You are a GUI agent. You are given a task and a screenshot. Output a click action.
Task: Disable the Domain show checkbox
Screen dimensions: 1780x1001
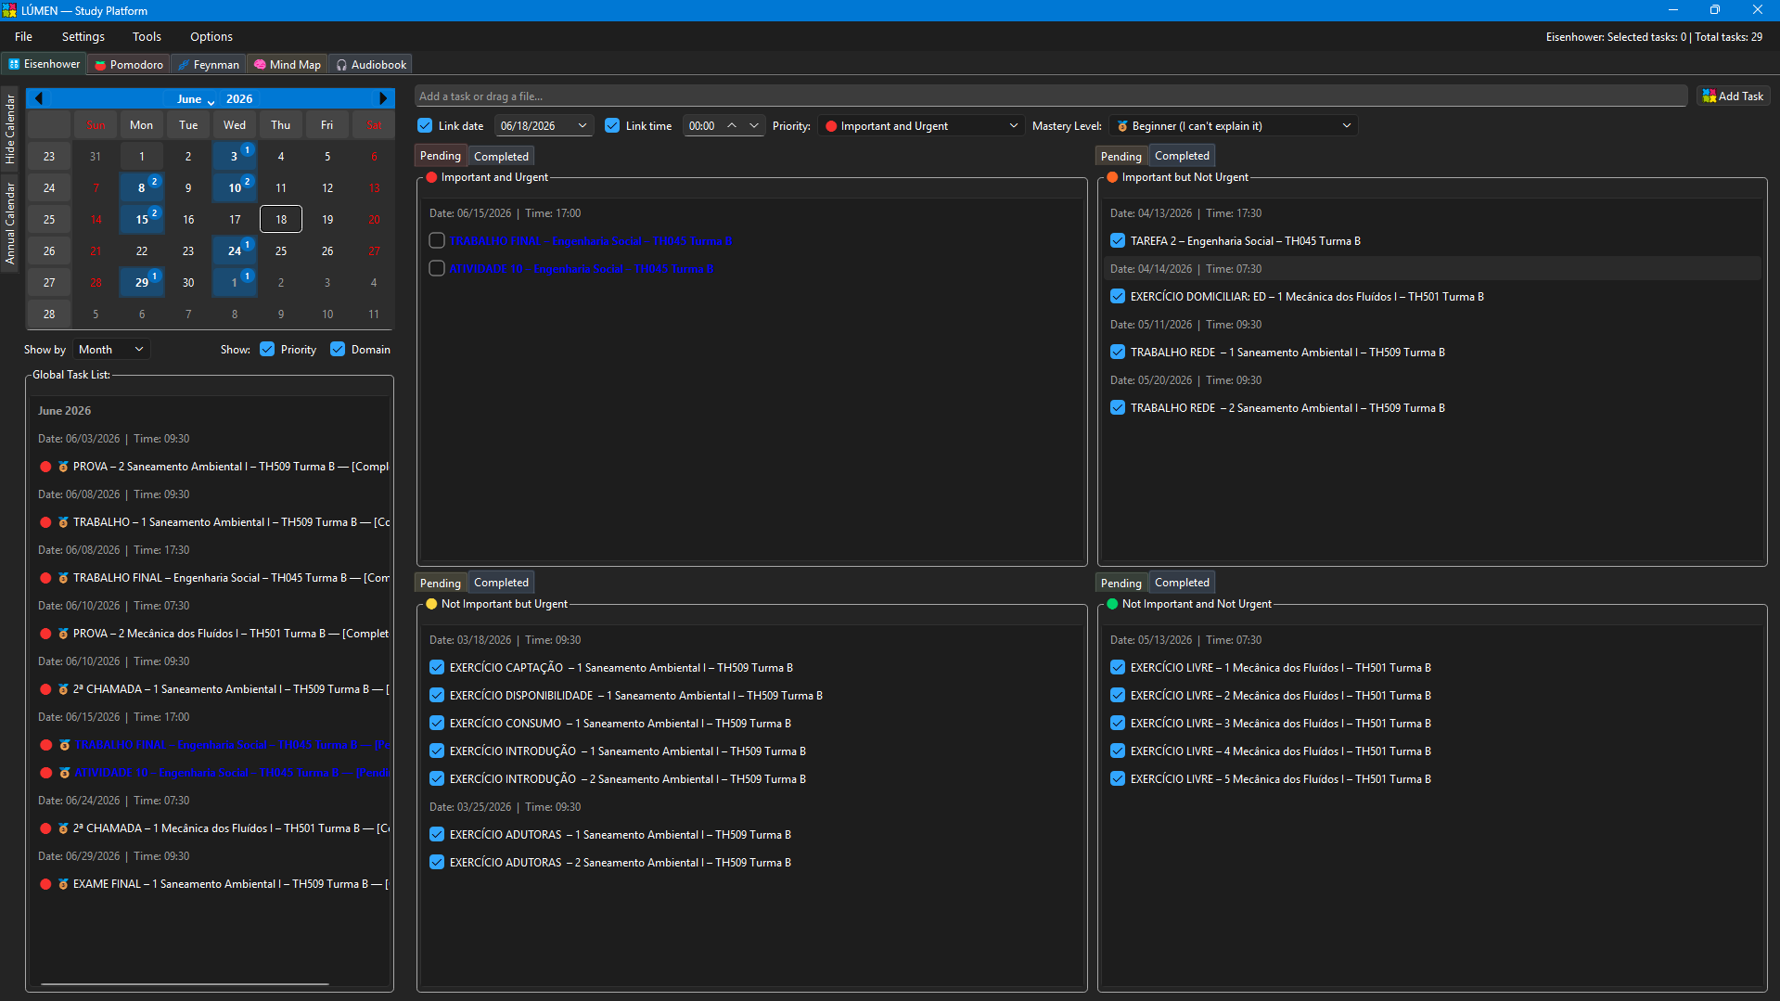click(x=338, y=350)
